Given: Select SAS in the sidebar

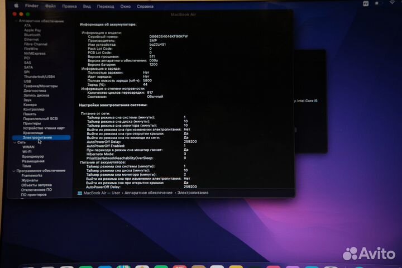Looking at the screenshot, I should [27, 63].
